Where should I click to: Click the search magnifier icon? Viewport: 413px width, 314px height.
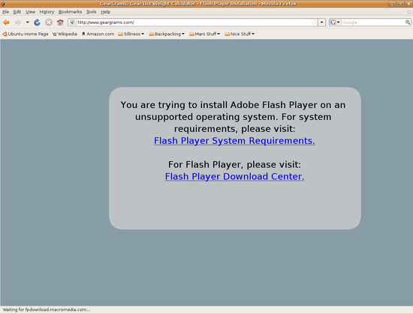coord(408,22)
